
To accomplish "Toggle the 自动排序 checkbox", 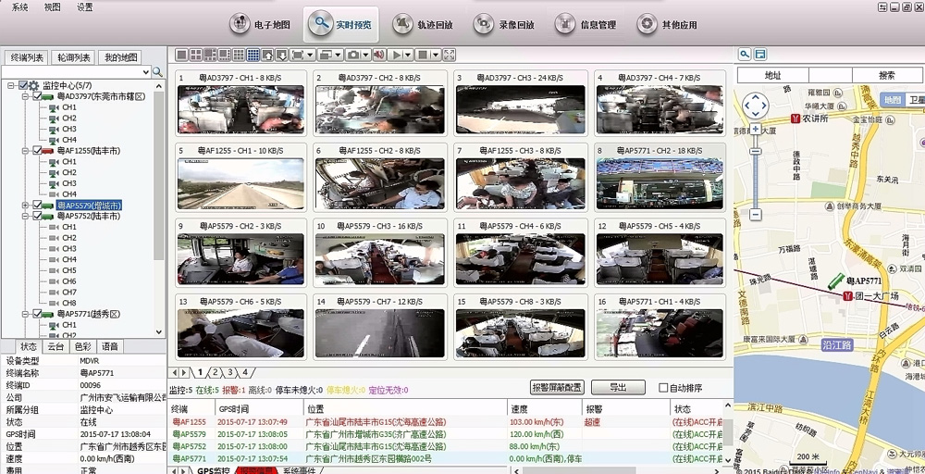I will [662, 388].
